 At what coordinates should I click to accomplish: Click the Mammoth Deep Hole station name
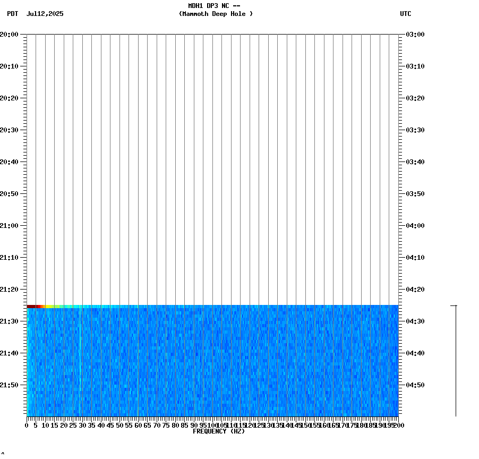tap(216, 14)
